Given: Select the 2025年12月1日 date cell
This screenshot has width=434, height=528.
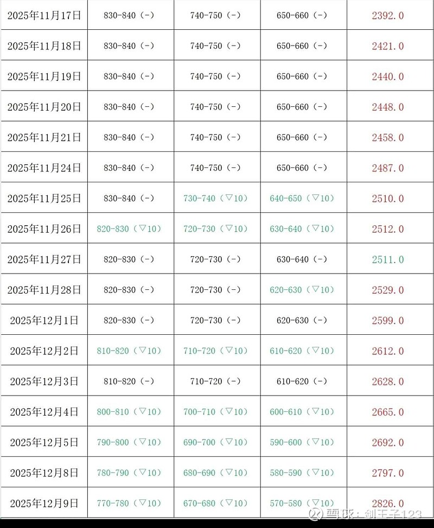Looking at the screenshot, I should 44,320.
